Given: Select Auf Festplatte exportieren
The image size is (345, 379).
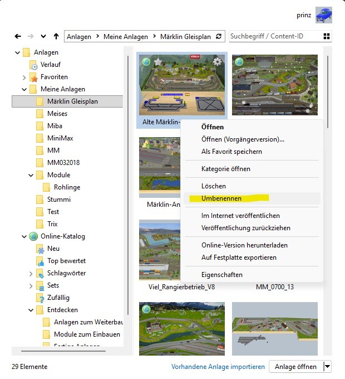Looking at the screenshot, I should click(x=252, y=257).
